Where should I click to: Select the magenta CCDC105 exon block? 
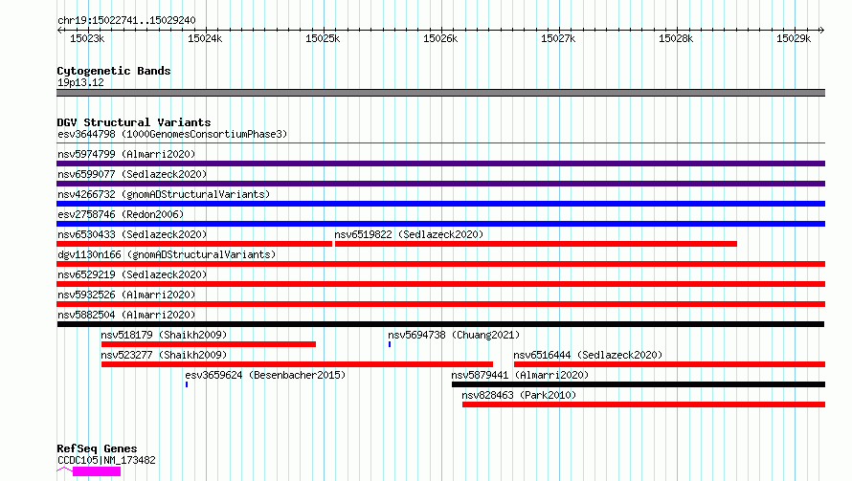[97, 471]
